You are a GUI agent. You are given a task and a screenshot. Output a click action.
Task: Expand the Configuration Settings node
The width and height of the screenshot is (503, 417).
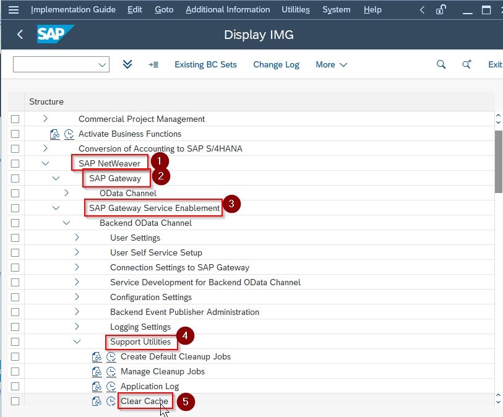[x=77, y=297]
